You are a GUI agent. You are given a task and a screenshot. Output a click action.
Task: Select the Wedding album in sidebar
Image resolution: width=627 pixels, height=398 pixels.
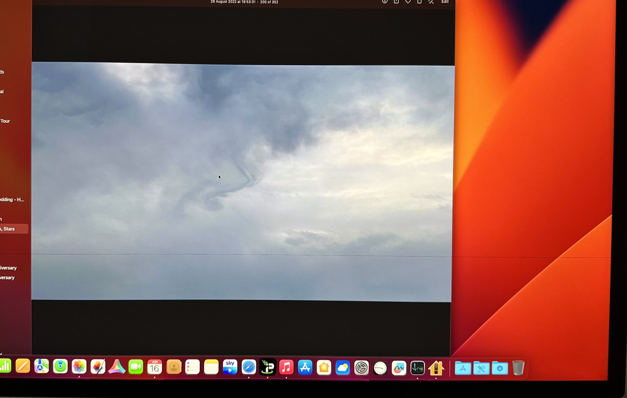click(x=12, y=199)
